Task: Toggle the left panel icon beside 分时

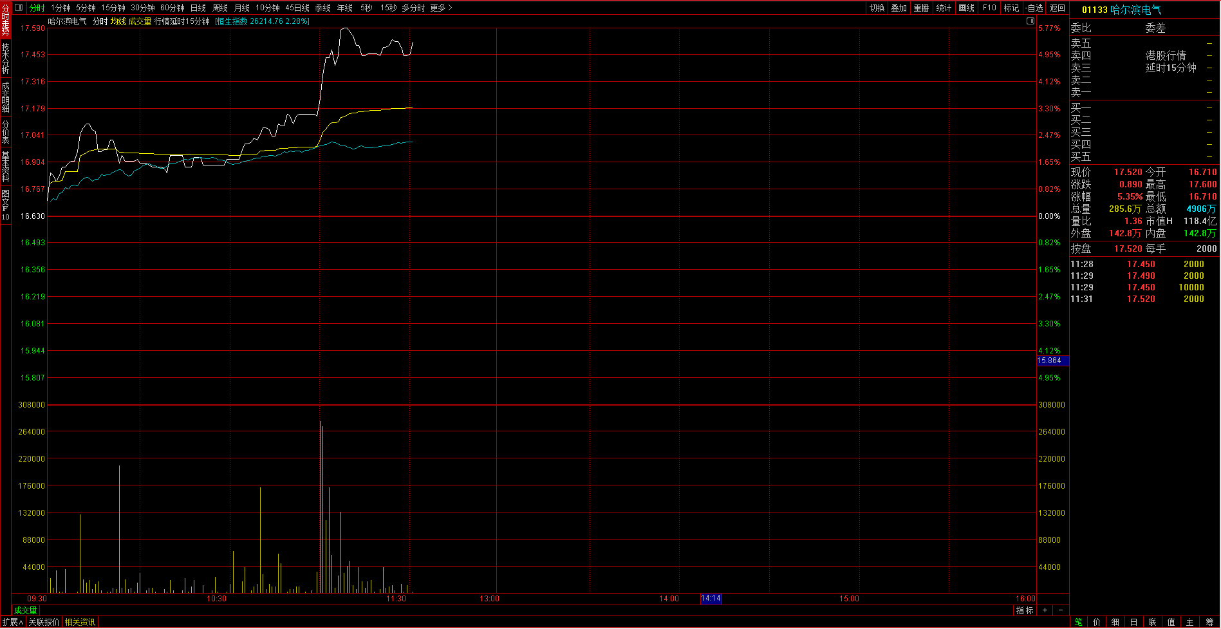Action: [x=19, y=8]
